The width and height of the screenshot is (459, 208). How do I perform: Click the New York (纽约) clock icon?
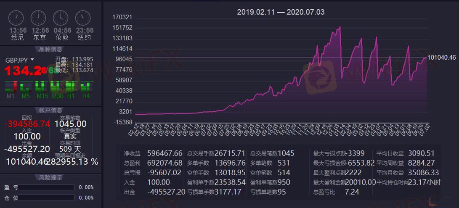coord(83,18)
